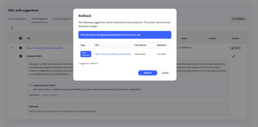Click the Content Patch heading
Viewport: 258px width, 127px height.
tap(34, 56)
